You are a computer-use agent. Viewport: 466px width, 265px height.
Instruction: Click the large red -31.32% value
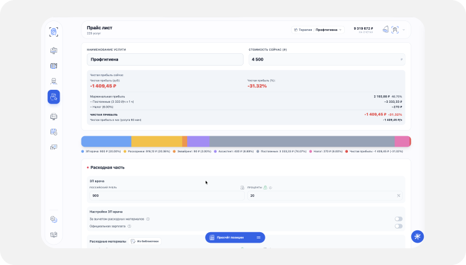click(x=257, y=86)
